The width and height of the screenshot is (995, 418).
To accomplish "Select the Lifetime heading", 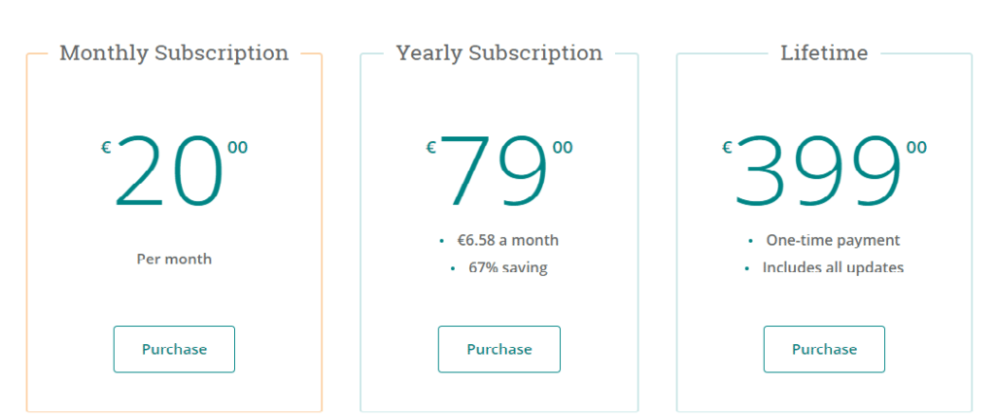I will coord(824,52).
